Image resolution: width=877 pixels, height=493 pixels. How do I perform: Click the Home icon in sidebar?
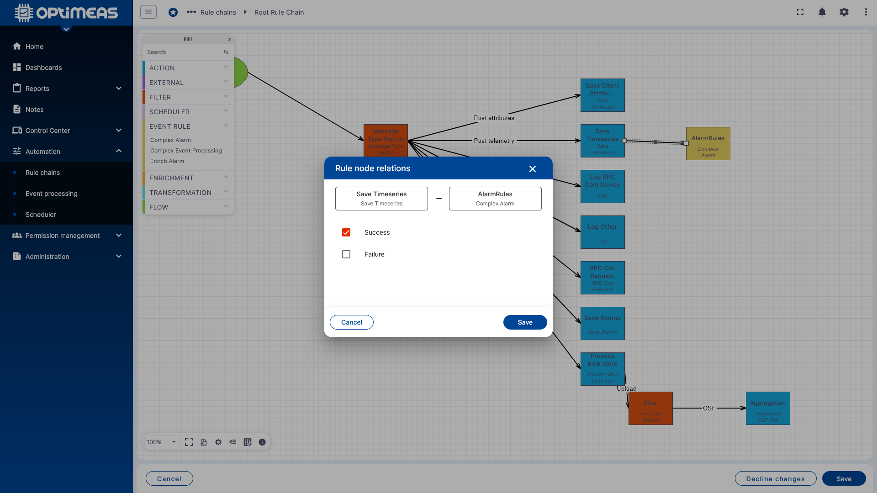point(17,46)
